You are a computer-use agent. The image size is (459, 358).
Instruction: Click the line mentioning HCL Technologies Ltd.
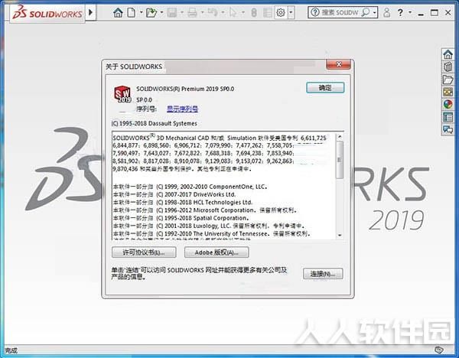[182, 202]
